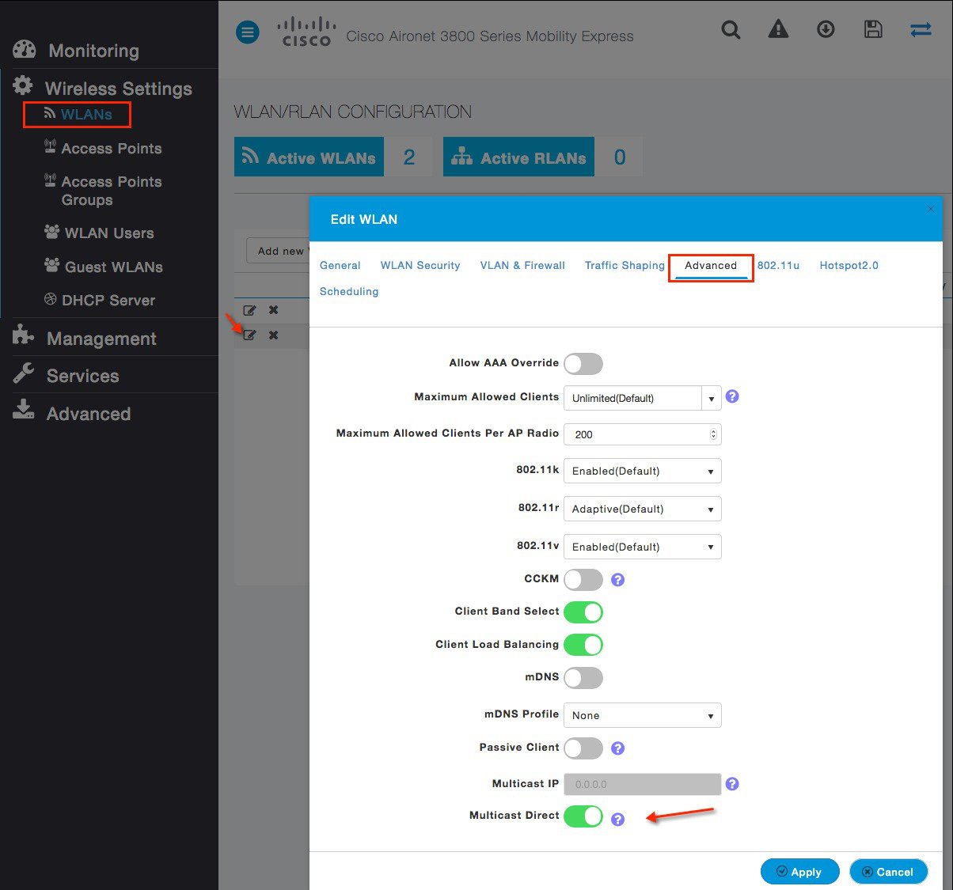Switch to the General tab
The image size is (953, 890).
click(340, 265)
